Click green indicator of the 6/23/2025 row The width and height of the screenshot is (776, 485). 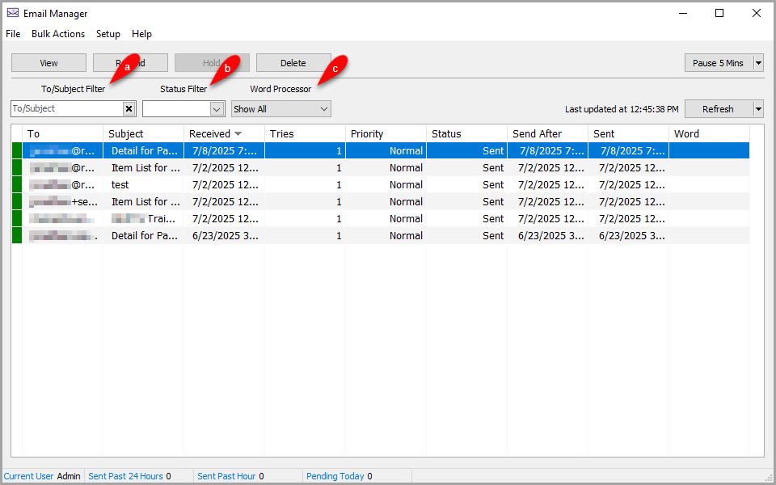(17, 235)
